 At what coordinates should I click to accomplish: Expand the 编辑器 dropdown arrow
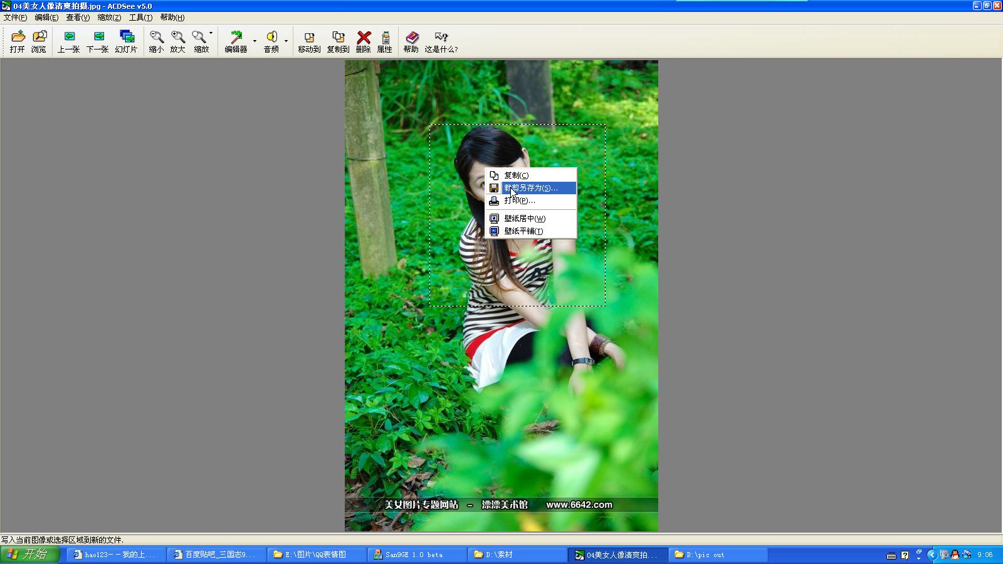[255, 41]
